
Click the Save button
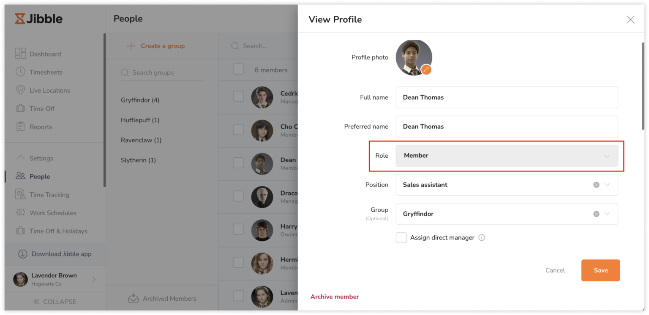[600, 270]
